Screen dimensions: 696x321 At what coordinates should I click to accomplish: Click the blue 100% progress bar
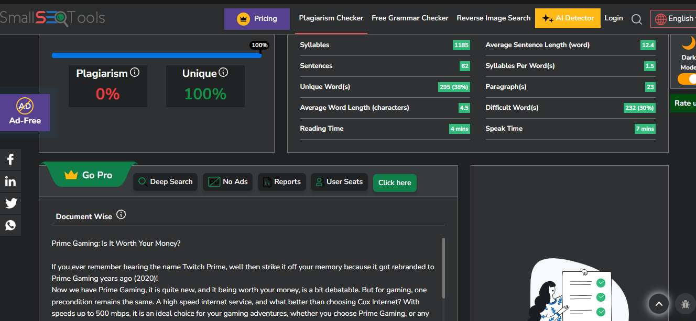coord(157,55)
